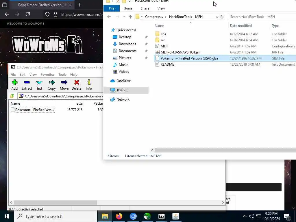
Task: Select the README text document
Action: click(167, 64)
